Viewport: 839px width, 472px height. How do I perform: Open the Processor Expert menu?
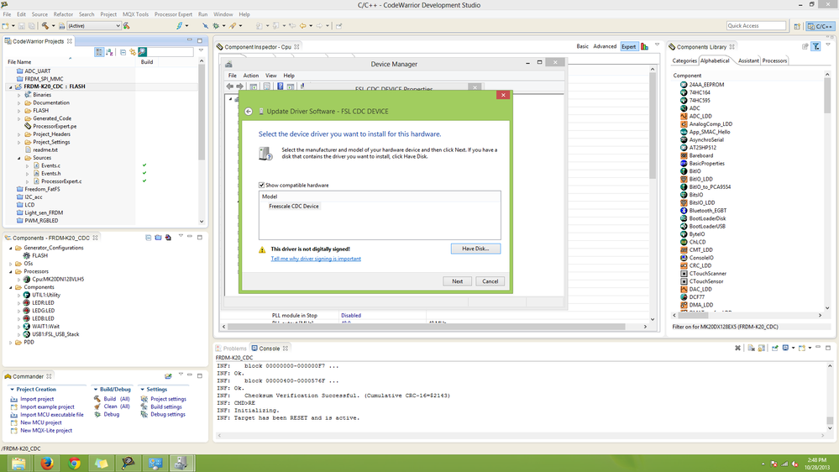tap(173, 14)
